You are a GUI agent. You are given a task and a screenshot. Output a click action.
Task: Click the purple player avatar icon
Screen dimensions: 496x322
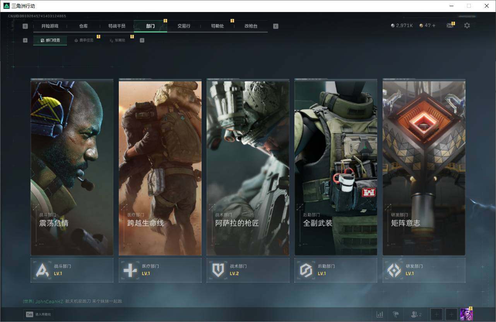coord(466,314)
